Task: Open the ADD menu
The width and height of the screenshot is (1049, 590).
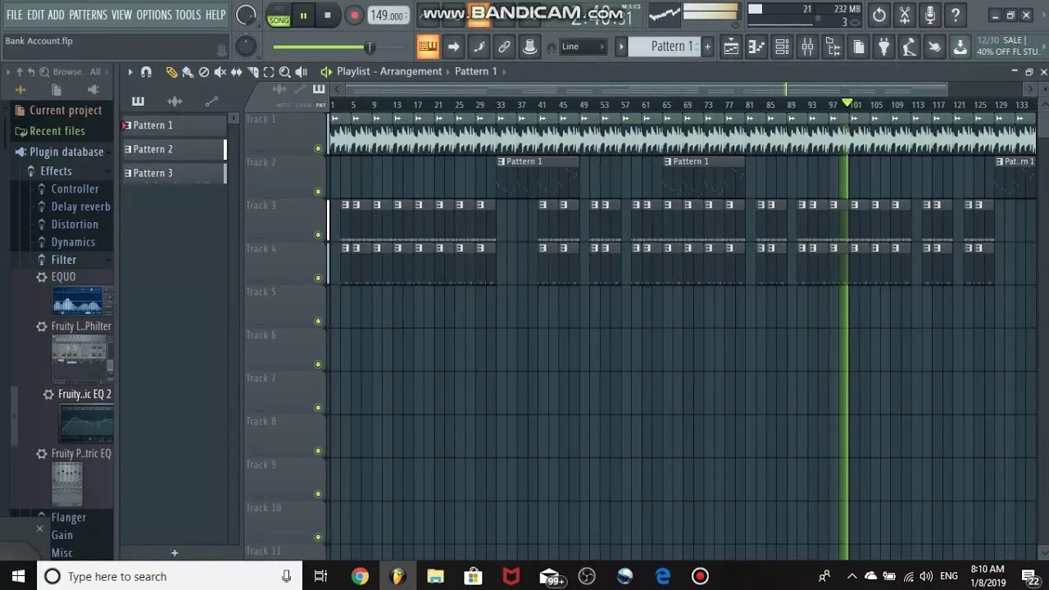Action: pos(56,15)
